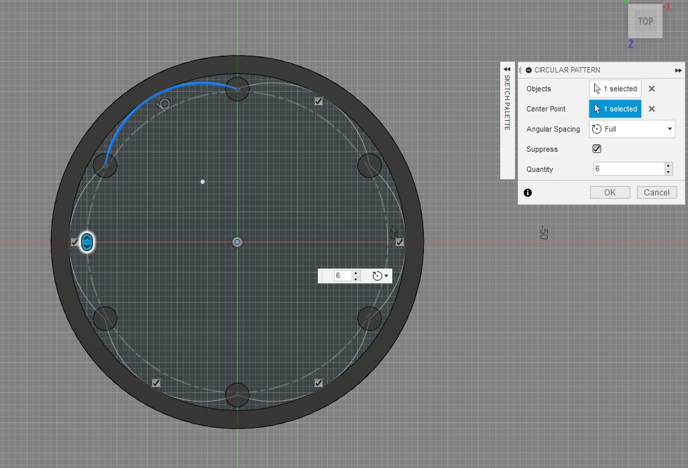Click the info icon in the dialog

528,193
